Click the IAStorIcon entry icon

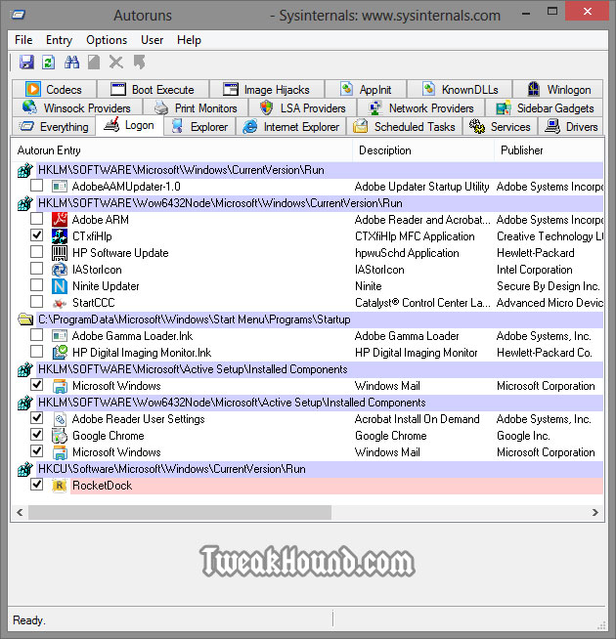(x=60, y=270)
